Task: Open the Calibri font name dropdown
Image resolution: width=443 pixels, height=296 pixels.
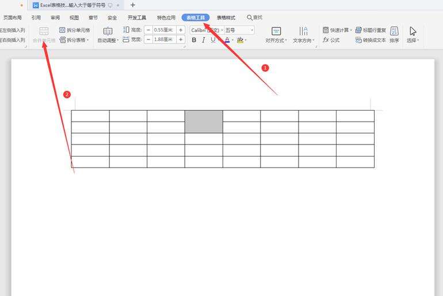Action: (x=222, y=30)
